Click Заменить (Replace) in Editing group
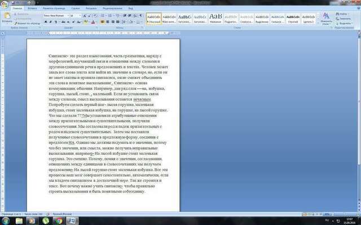Viewport: 361px width, 225px height. 344,19
